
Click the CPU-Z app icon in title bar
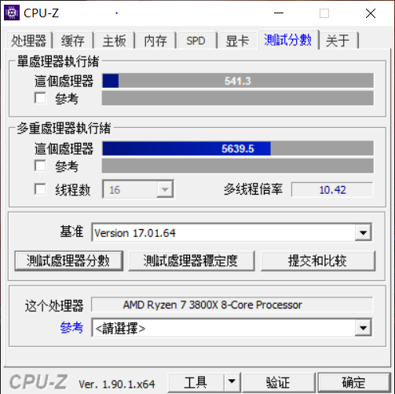coord(12,13)
